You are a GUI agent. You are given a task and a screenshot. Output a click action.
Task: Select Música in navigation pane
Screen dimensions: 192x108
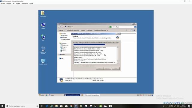(x=63, y=49)
